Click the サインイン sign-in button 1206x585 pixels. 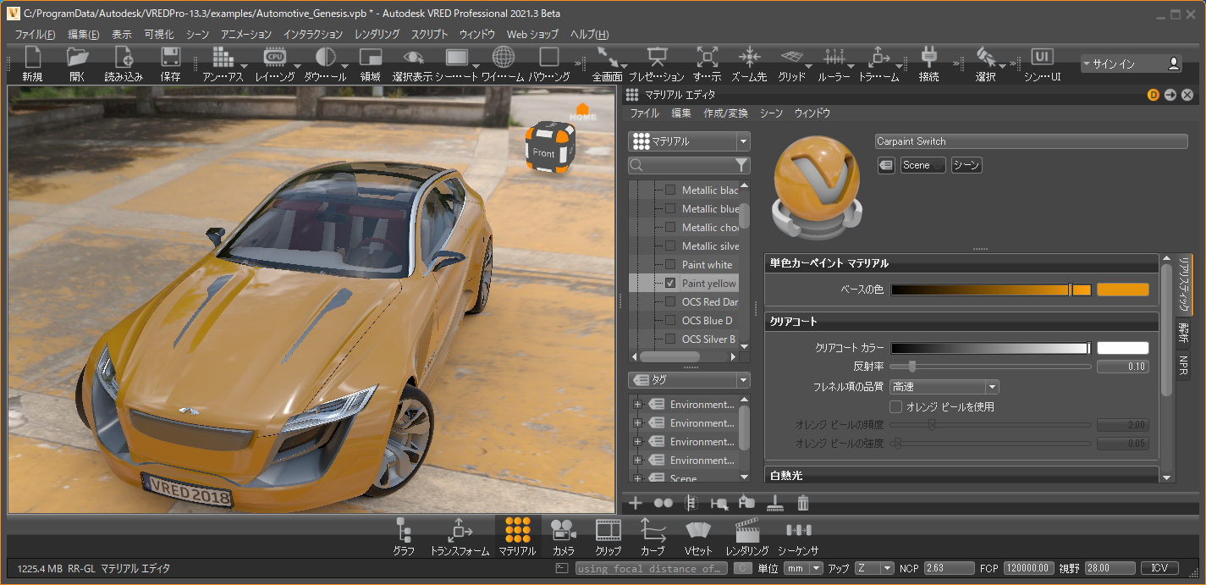click(1131, 64)
